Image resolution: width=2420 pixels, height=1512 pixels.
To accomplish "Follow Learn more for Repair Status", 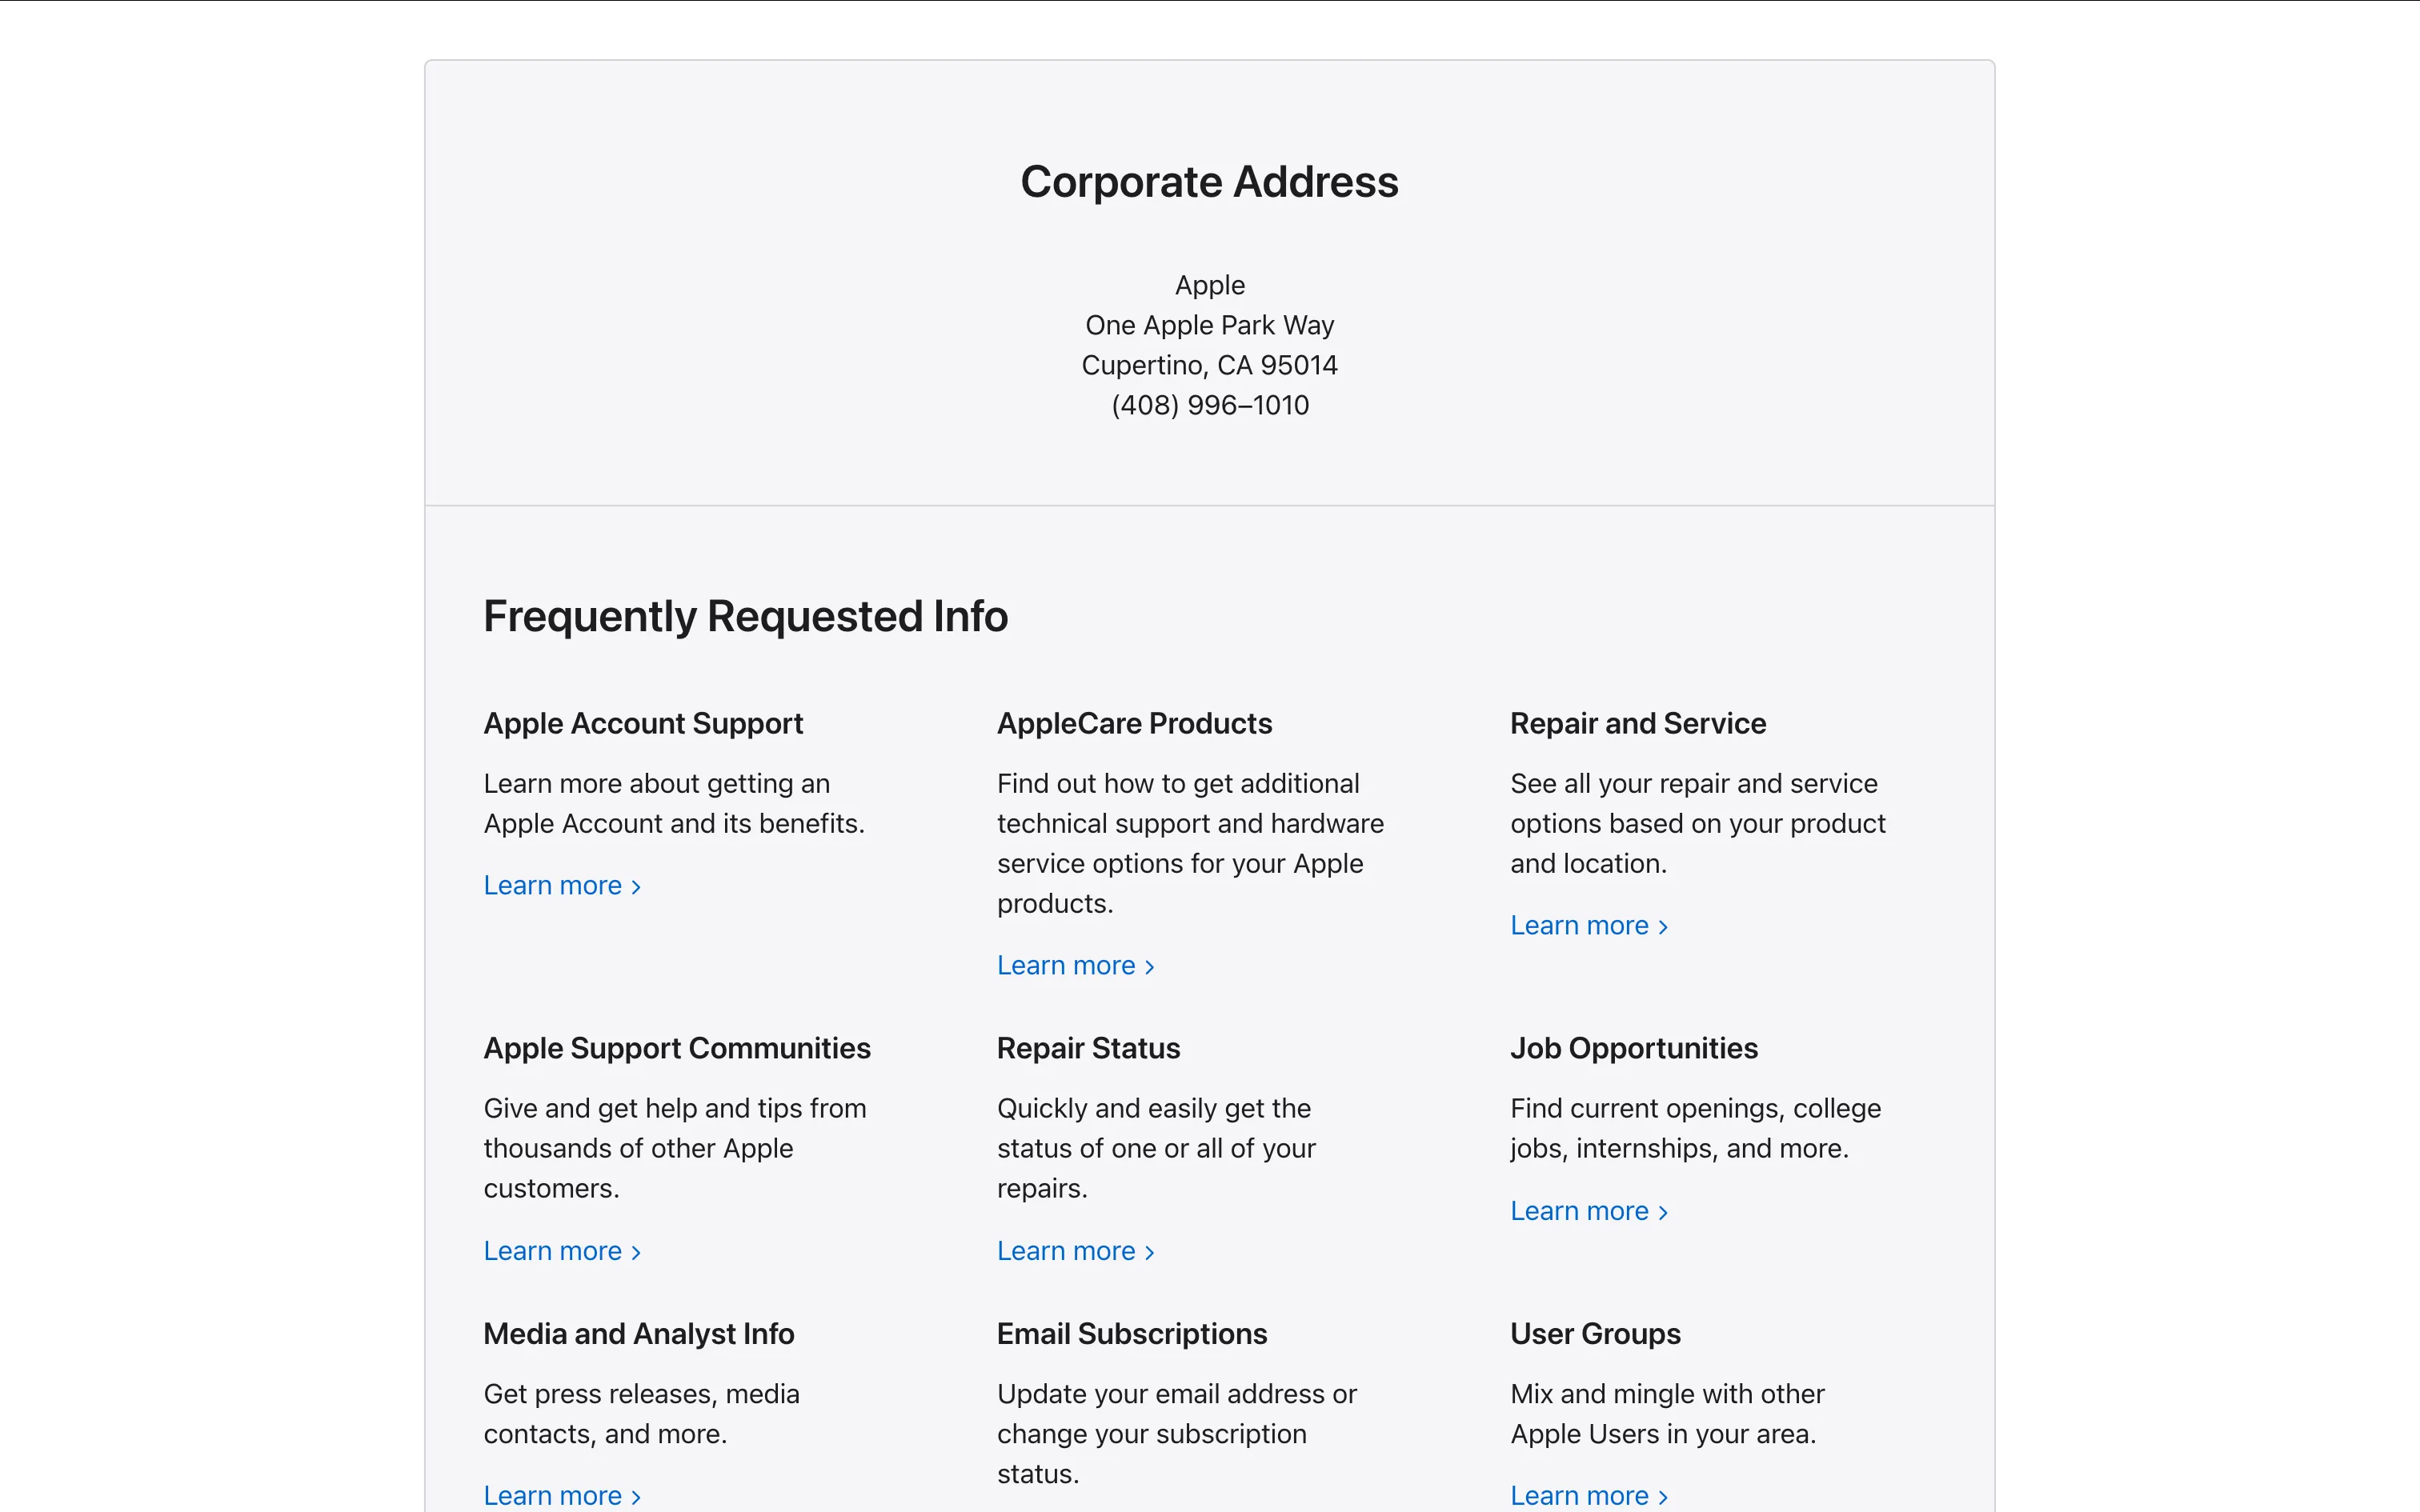I will (x=1074, y=1251).
